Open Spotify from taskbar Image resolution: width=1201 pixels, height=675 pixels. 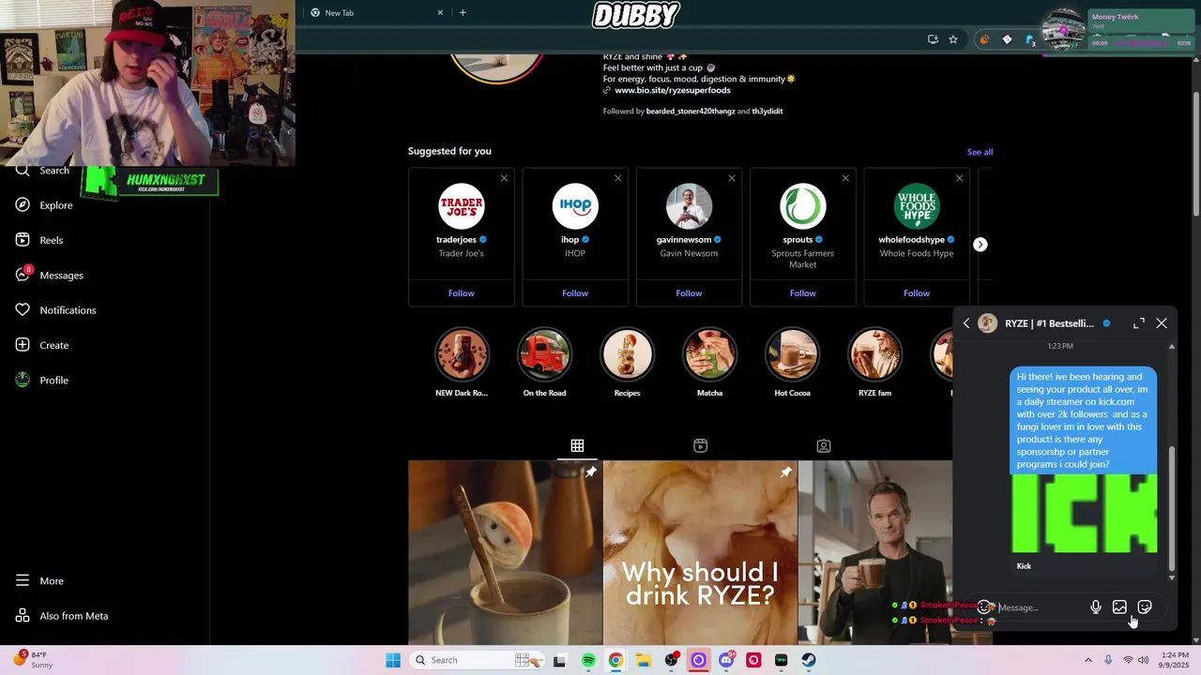click(588, 660)
